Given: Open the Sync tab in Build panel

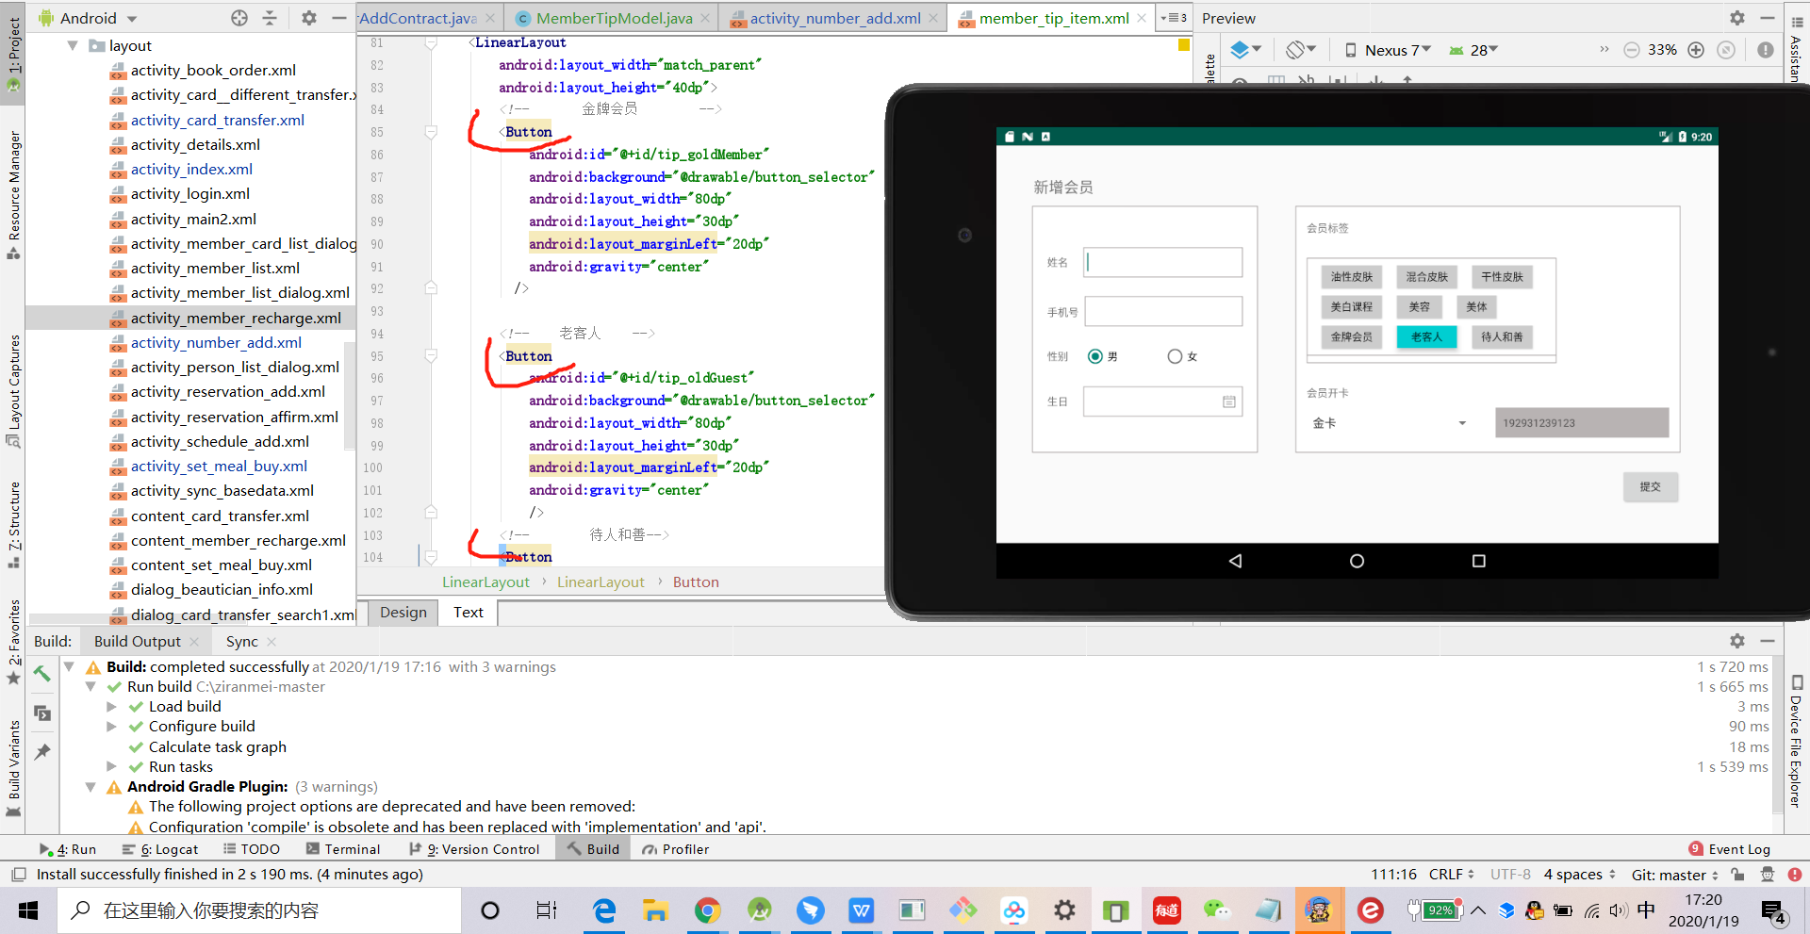Looking at the screenshot, I should (241, 642).
